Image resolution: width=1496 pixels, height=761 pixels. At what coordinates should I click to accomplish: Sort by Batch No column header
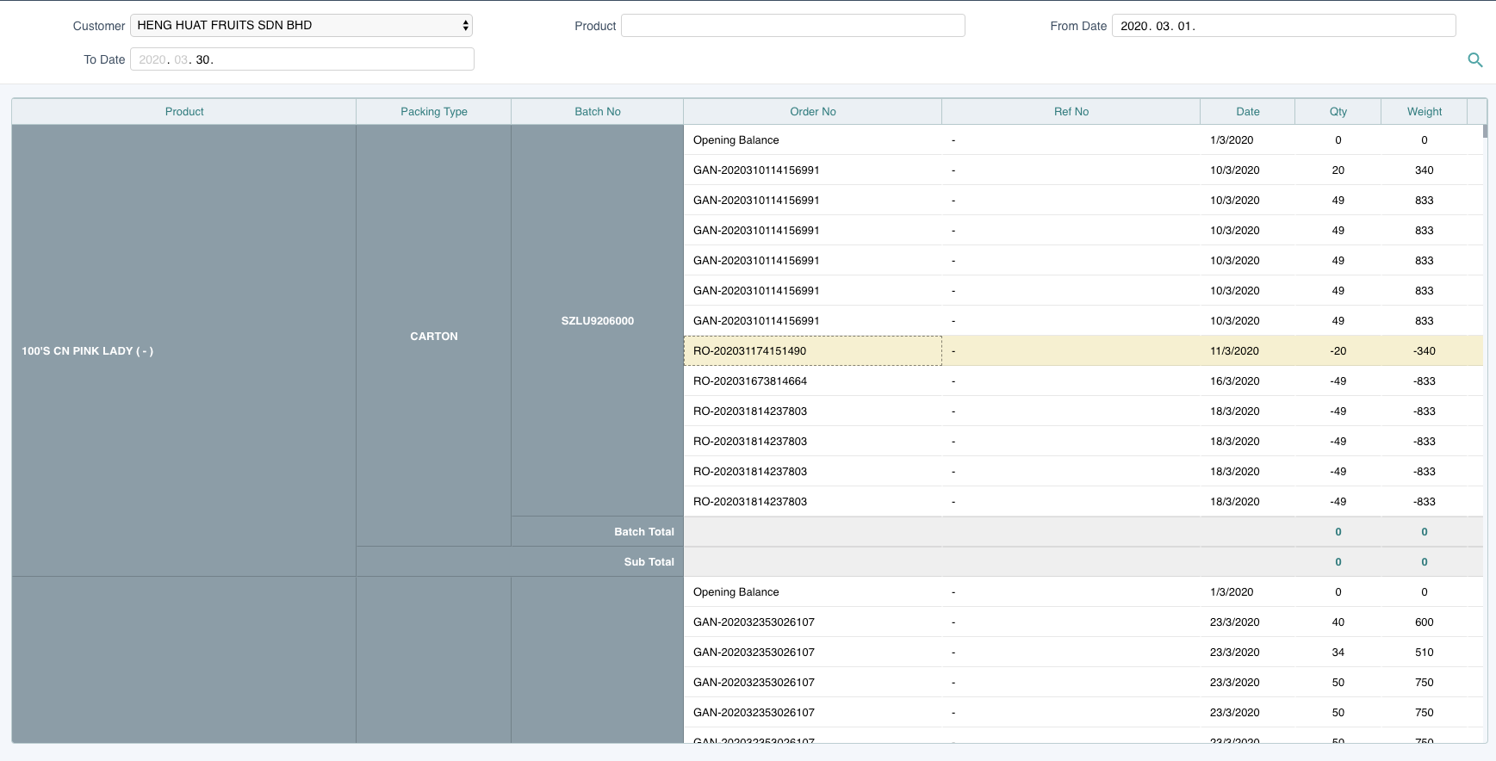(x=598, y=111)
